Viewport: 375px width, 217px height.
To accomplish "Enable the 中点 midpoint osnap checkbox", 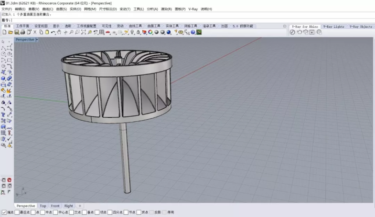I will (x=43, y=212).
